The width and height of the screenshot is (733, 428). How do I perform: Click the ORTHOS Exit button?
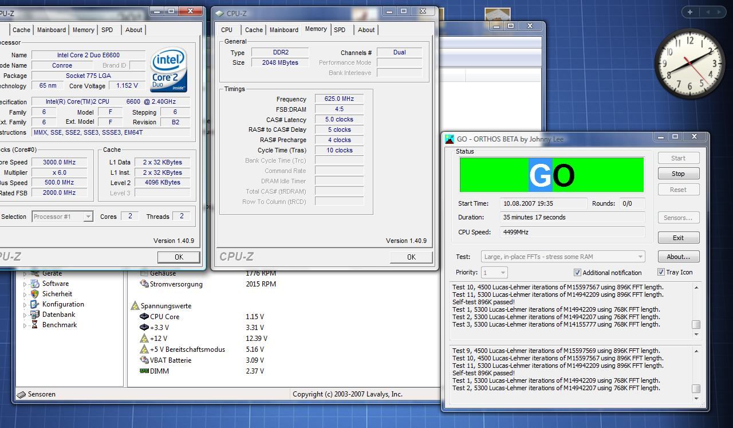pos(678,238)
